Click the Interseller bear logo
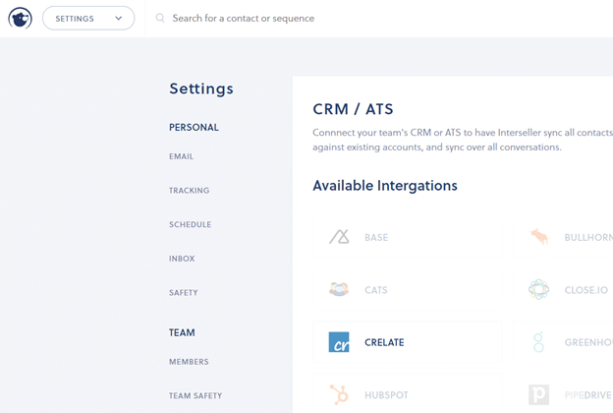The image size is (613, 413). 20,19
